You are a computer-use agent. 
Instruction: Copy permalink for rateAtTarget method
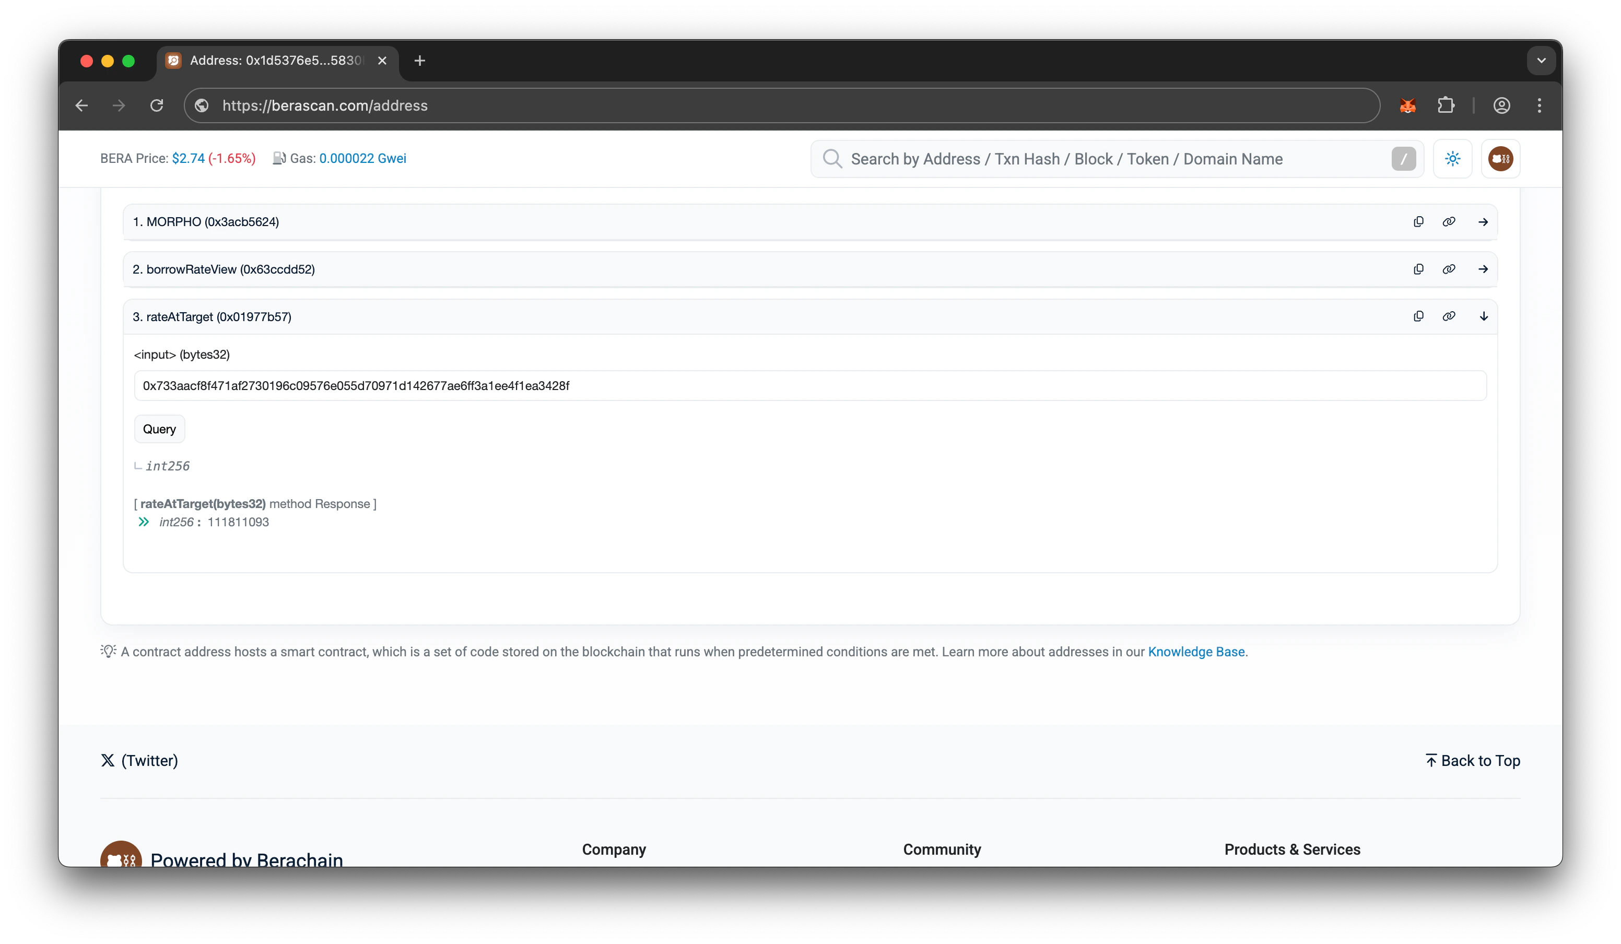click(x=1449, y=316)
